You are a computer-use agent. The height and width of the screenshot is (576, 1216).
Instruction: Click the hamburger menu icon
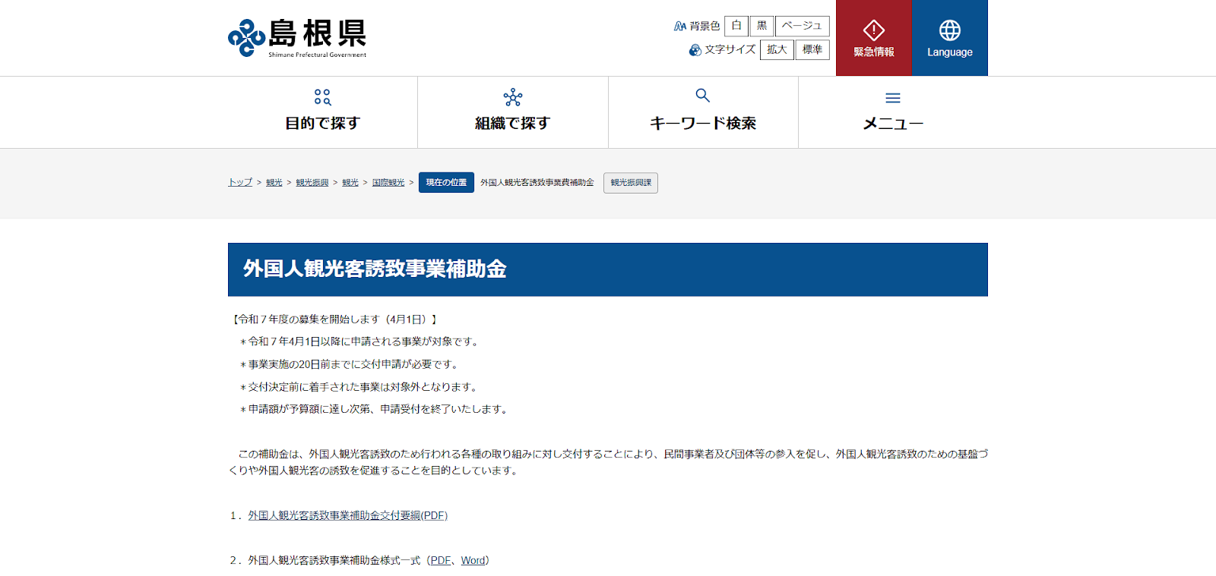tap(893, 98)
